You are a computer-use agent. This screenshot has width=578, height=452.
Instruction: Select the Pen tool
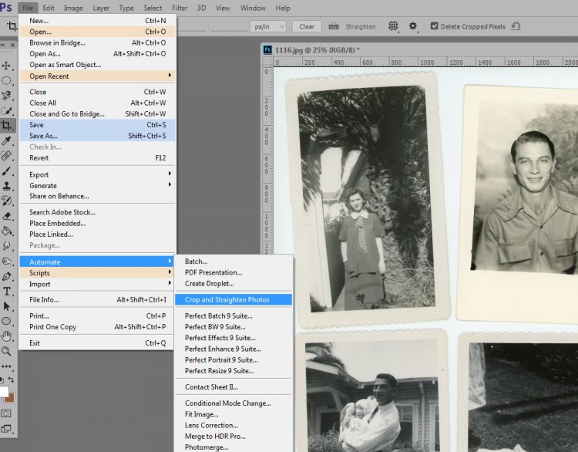point(6,276)
